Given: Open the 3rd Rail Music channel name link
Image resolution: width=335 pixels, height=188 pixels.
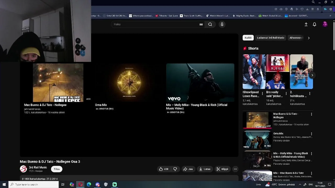Looking at the screenshot, I should click(x=38, y=167).
